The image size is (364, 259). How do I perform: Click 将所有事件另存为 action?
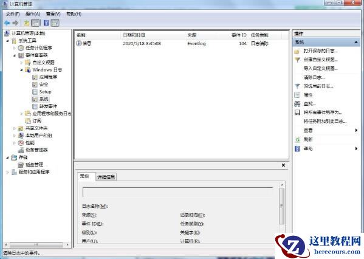(323, 112)
